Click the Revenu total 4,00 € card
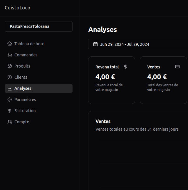The width and height of the screenshot is (188, 190). pos(112,80)
